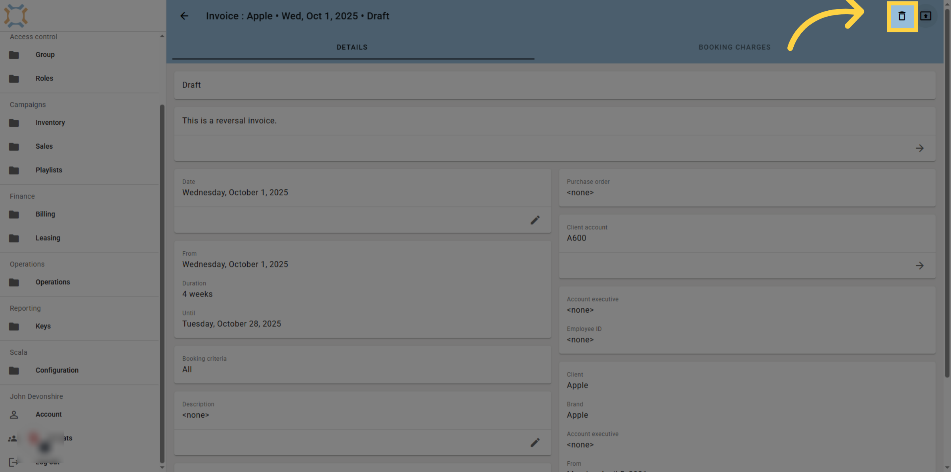This screenshot has height=472, width=951.
Task: Click the Client account value 'A600'
Action: tap(576, 238)
